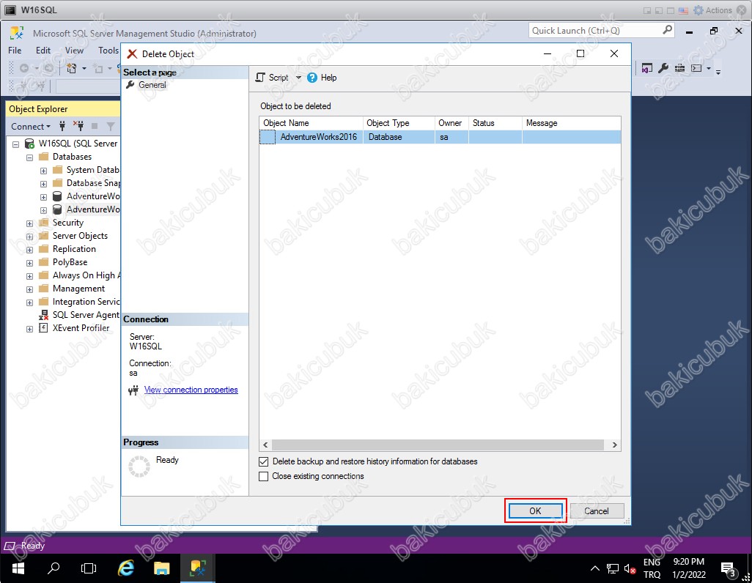This screenshot has width=752, height=583.
Task: Expand the Server Objects node
Action: pyautogui.click(x=30, y=237)
